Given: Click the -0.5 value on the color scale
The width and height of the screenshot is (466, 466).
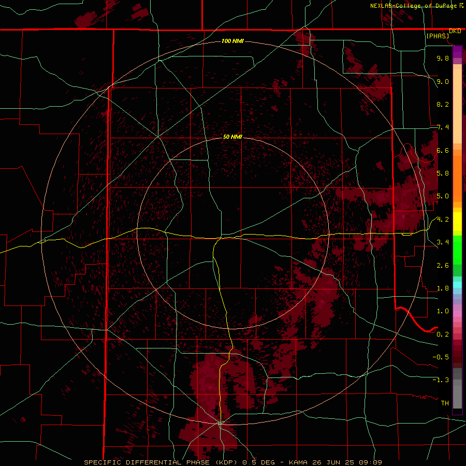Looking at the screenshot, I should coord(441,357).
